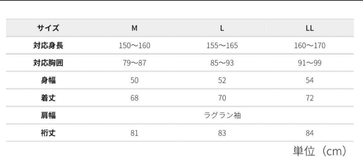
Task: Click the 身幅 row label
Action: 48,80
